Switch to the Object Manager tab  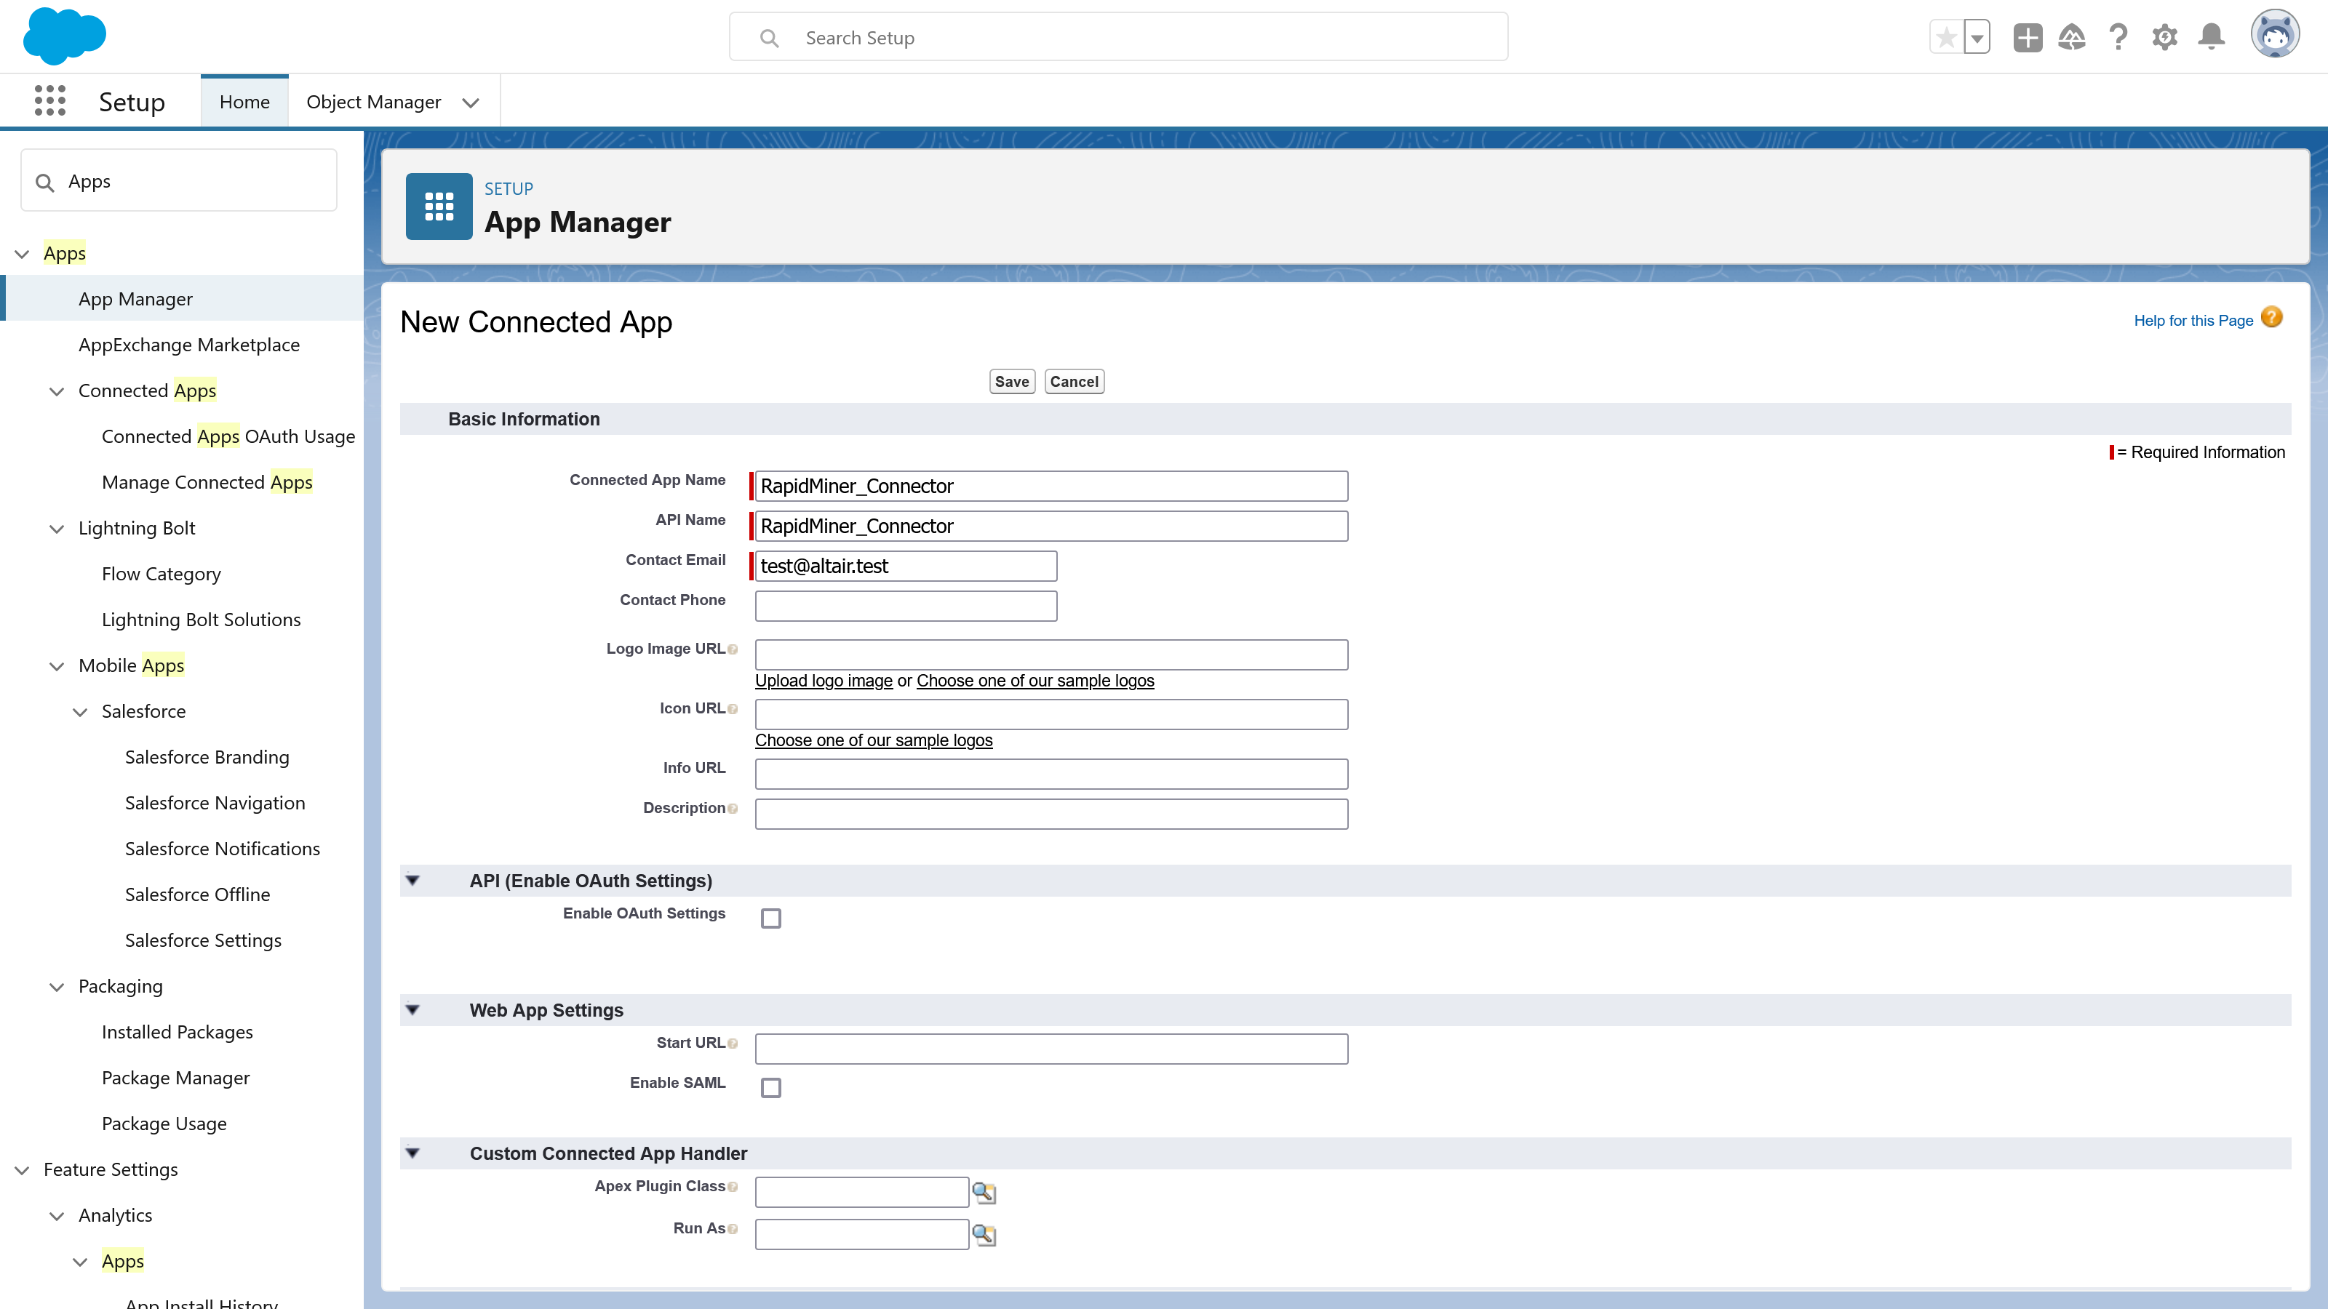pyautogui.click(x=373, y=101)
